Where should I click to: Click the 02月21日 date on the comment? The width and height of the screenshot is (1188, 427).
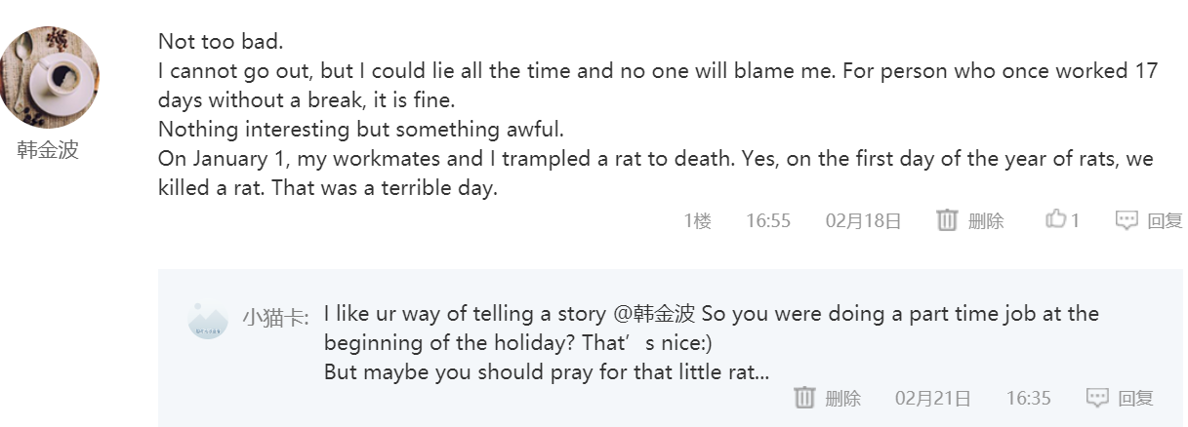pyautogui.click(x=932, y=398)
